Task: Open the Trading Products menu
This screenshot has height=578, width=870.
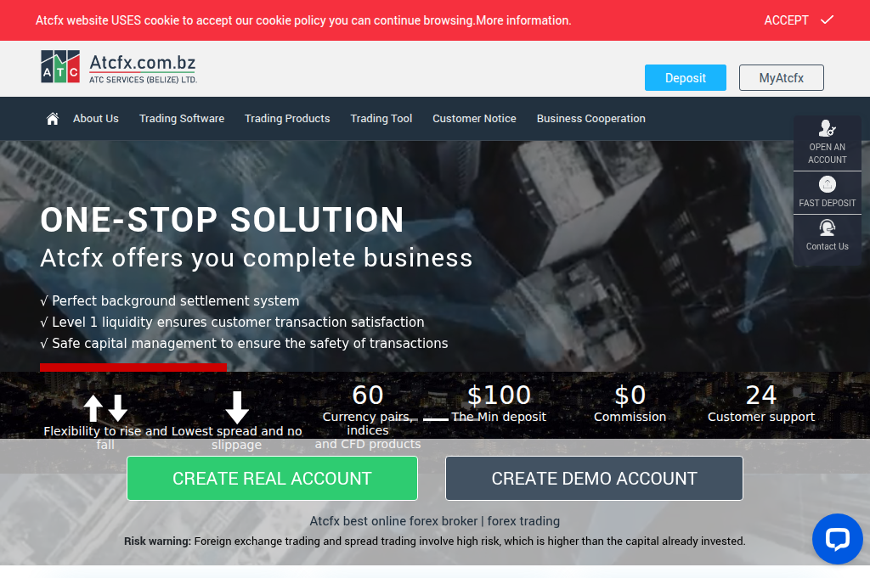Action: click(286, 119)
